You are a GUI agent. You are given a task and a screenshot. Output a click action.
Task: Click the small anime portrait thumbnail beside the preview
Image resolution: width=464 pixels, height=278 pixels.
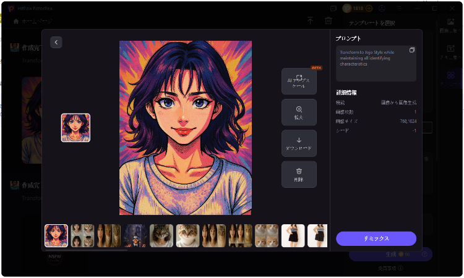pyautogui.click(x=75, y=128)
